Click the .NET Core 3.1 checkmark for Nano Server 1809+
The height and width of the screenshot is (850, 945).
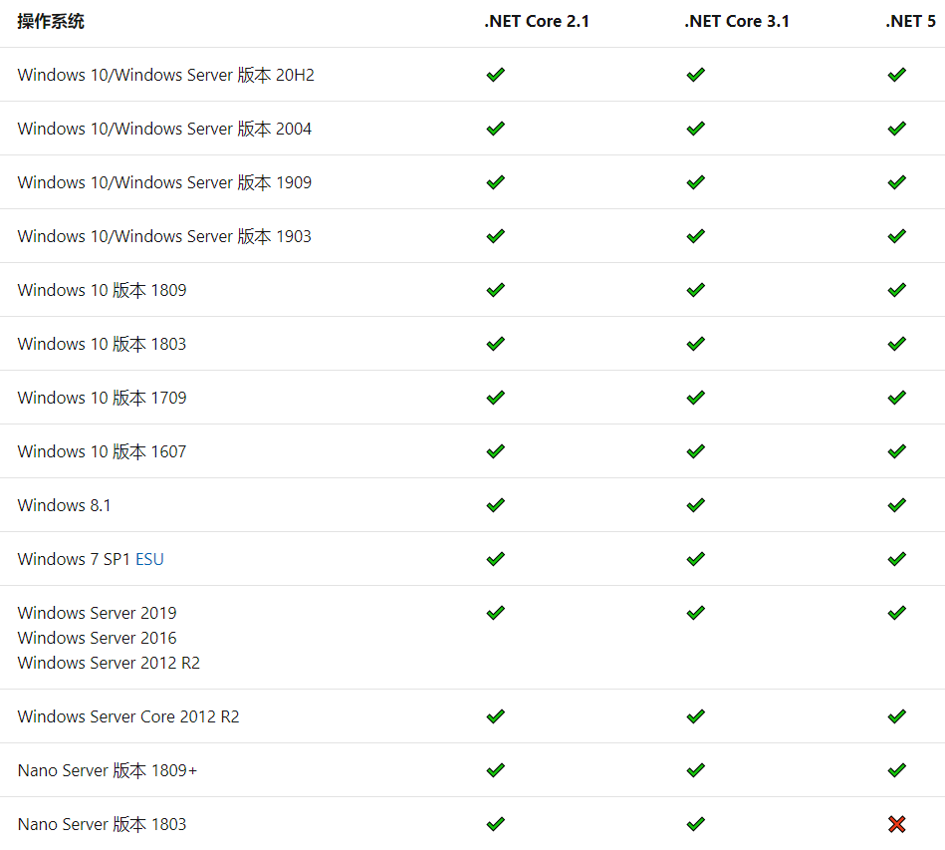tap(695, 770)
